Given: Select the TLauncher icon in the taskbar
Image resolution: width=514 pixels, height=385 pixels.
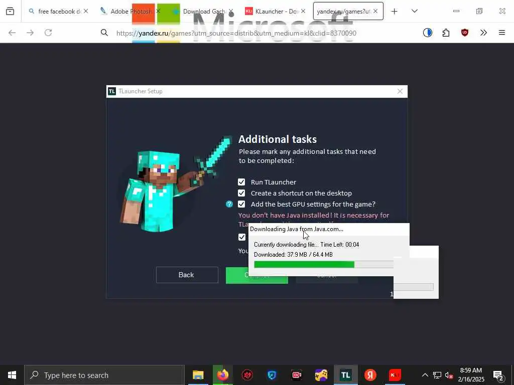Looking at the screenshot, I should [x=345, y=375].
